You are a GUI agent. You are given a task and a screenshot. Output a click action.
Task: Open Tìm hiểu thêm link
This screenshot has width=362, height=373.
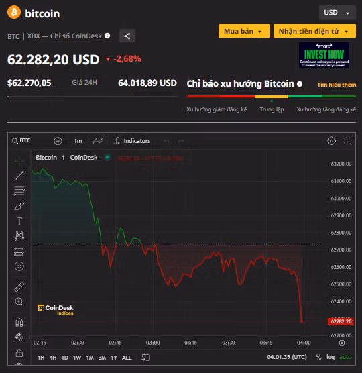pyautogui.click(x=337, y=85)
